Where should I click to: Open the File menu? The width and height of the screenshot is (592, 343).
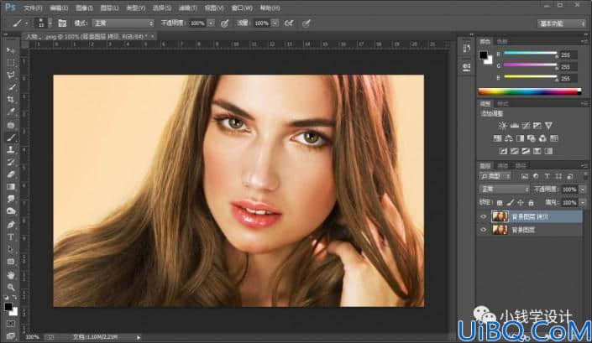[x=33, y=8]
